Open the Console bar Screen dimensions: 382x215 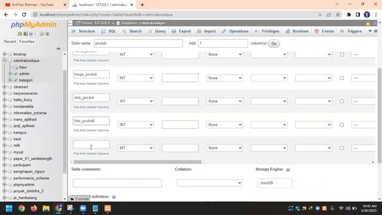[79, 199]
